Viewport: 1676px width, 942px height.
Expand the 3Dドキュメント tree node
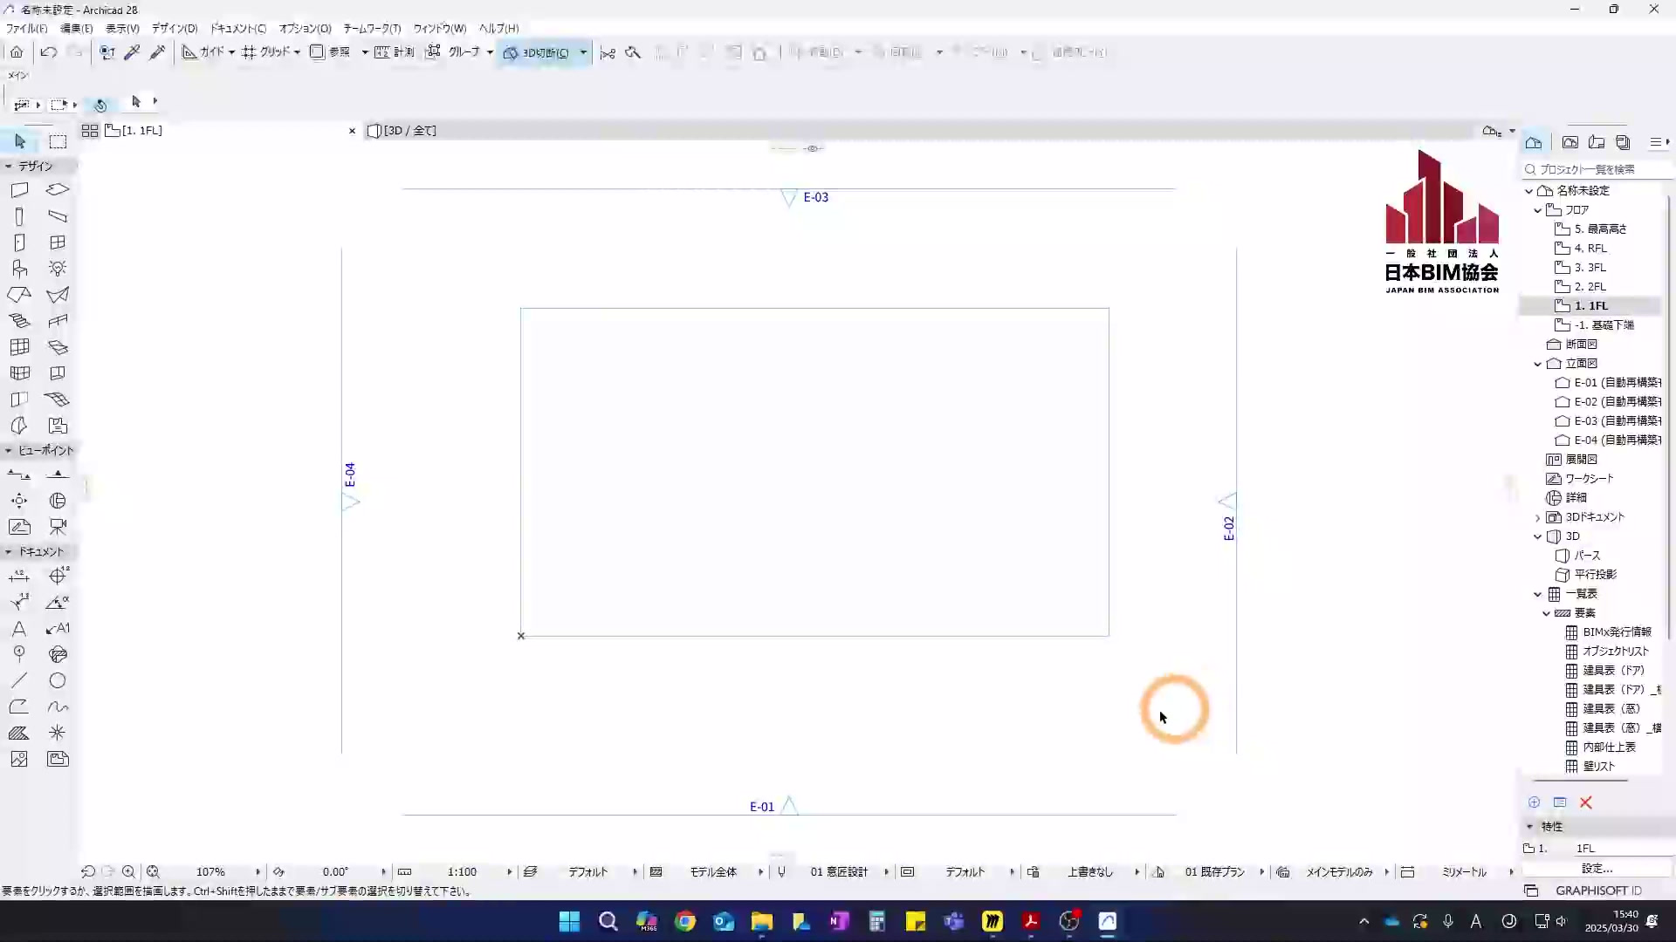pyautogui.click(x=1538, y=517)
